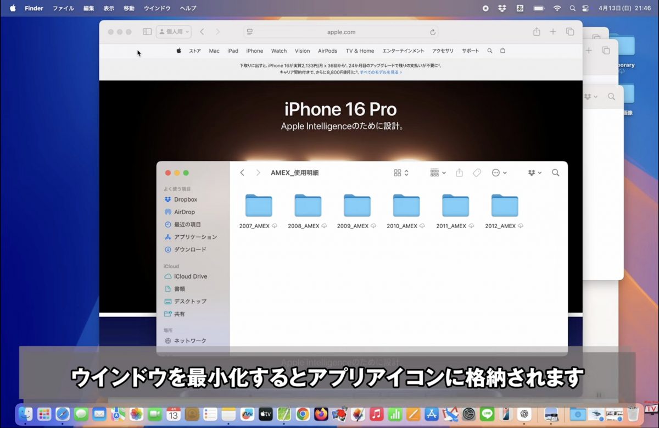Open Safari profile dropdown 個人用
The image size is (659, 428).
click(x=174, y=32)
